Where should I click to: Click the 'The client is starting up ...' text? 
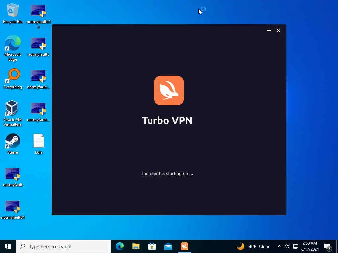point(167,173)
